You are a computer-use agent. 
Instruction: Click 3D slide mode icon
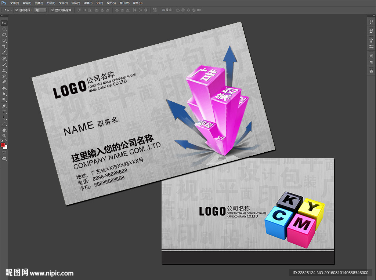[194, 10]
